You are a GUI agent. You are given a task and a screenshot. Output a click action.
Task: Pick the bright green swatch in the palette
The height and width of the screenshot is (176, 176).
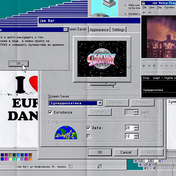tap(14, 159)
